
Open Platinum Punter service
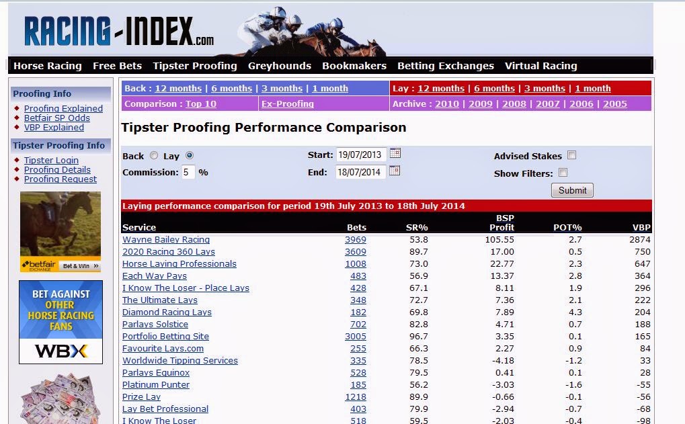point(156,385)
